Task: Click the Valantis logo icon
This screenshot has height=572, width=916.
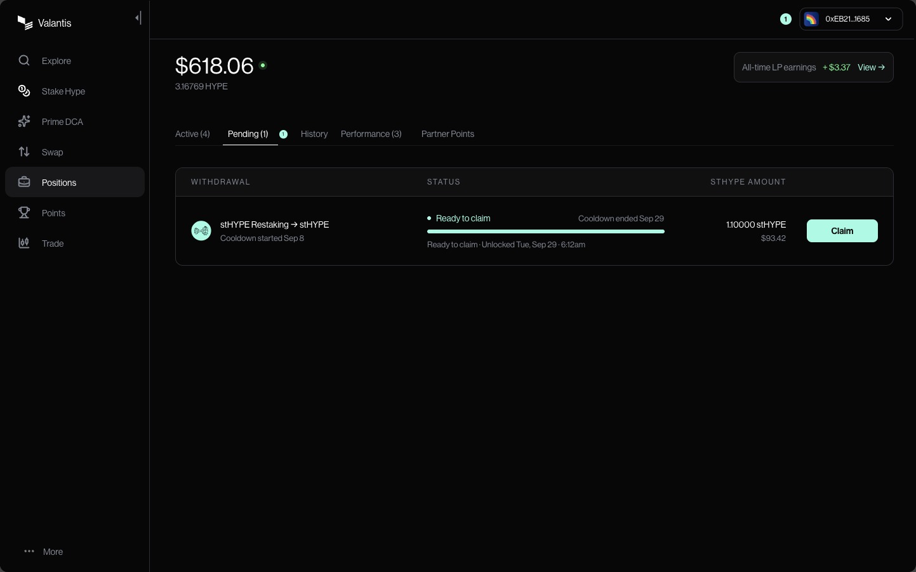Action: coord(25,23)
